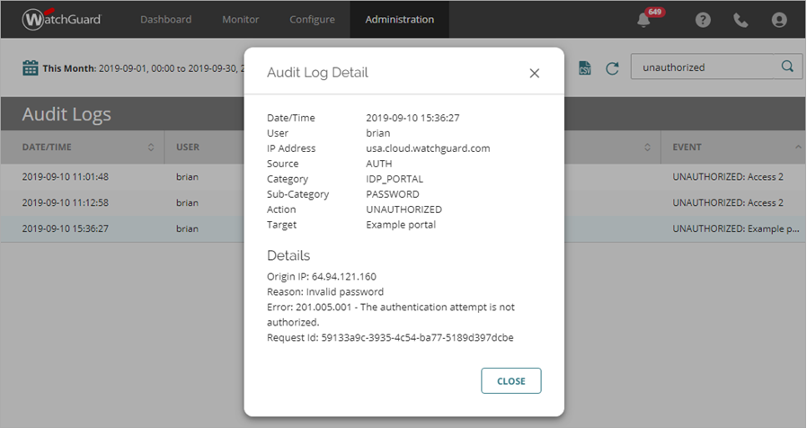Open the user account profile icon
This screenshot has width=807, height=428.
coord(778,20)
